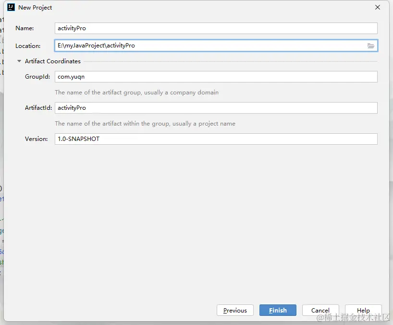
Task: Edit the GroupId field com.yuqn
Action: click(216, 77)
